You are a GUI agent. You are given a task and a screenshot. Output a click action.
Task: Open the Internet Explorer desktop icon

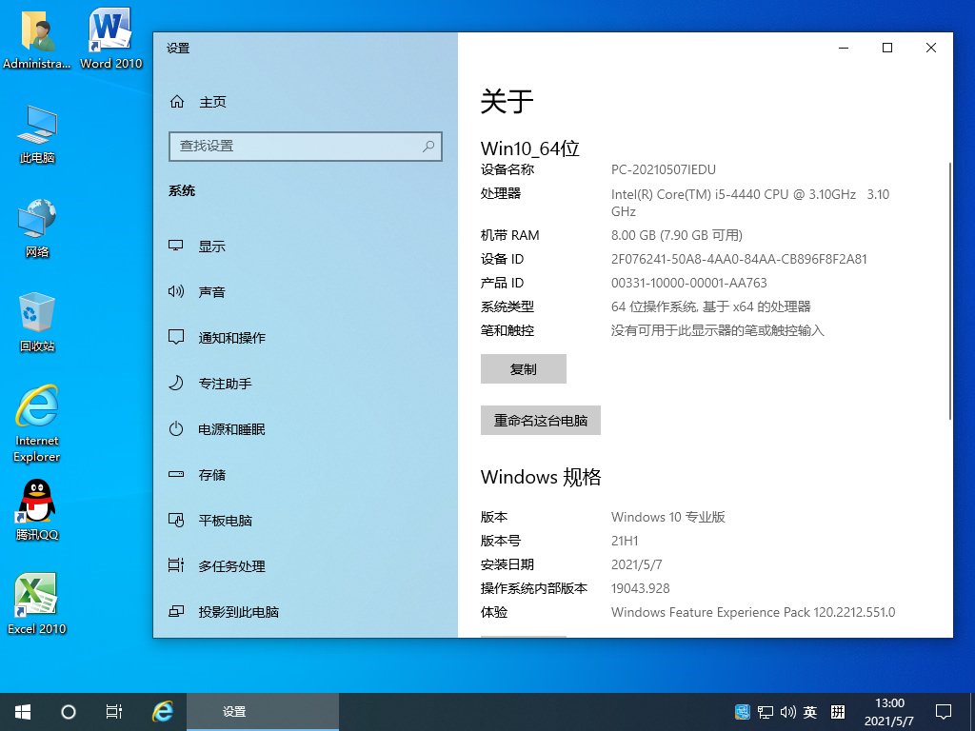click(37, 424)
